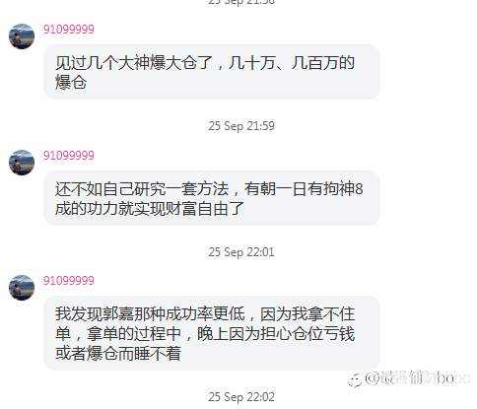Open the avatar next to the 研究一套方法 message
Viewport: 477px width, 409px height.
tap(22, 163)
